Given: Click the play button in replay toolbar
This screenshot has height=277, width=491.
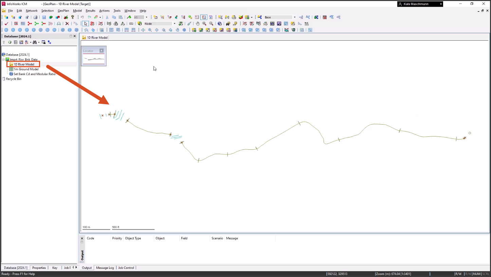Looking at the screenshot, I should pos(34,30).
